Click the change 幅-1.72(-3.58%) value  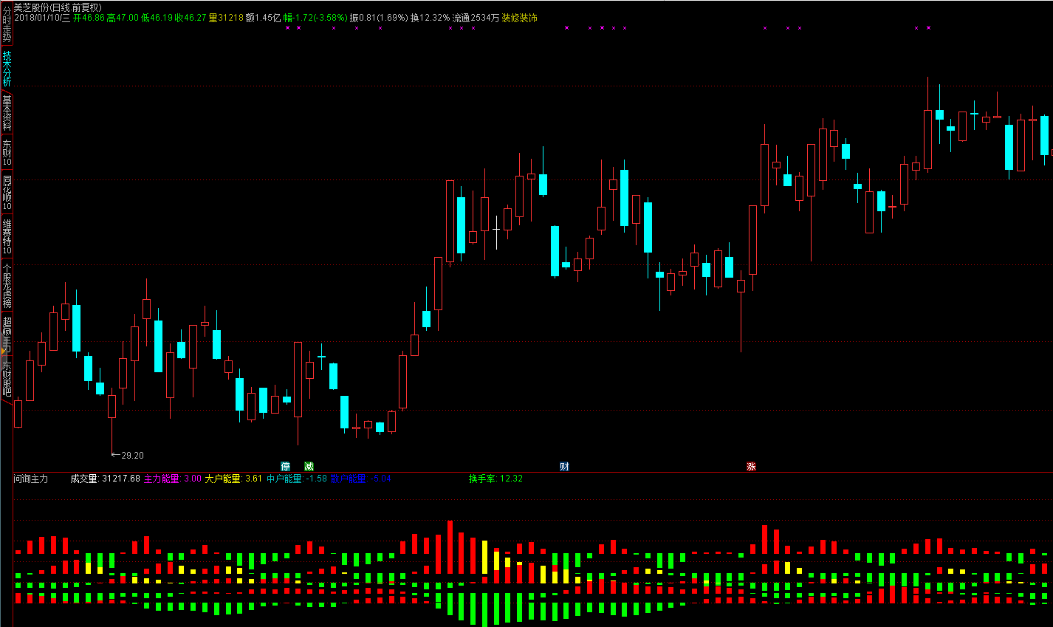(315, 17)
